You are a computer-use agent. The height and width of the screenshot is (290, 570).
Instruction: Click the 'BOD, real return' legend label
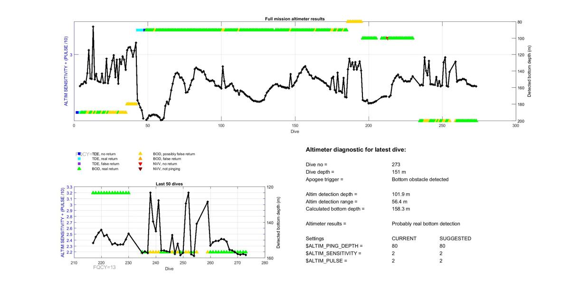(x=105, y=168)
